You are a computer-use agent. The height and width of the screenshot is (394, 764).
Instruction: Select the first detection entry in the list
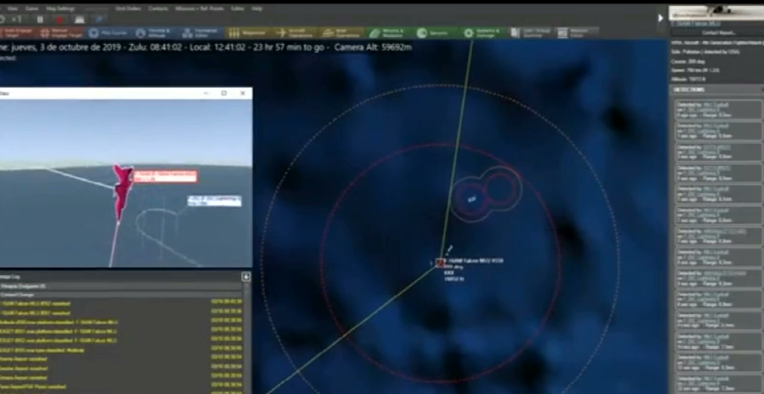point(718,110)
